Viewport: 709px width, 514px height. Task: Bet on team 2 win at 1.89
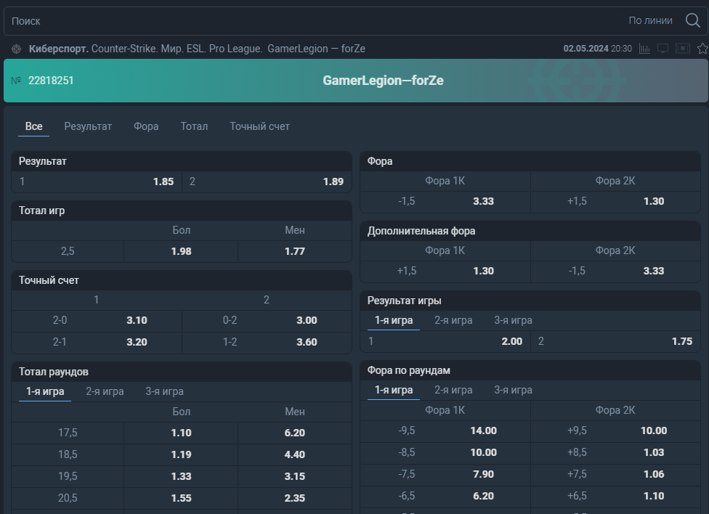[267, 181]
